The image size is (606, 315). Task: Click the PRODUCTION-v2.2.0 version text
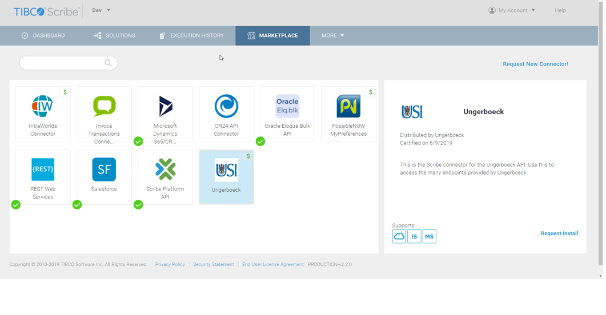[x=330, y=264]
